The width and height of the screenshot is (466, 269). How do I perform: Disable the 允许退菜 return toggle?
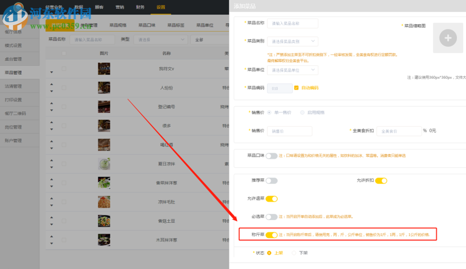coord(272,199)
